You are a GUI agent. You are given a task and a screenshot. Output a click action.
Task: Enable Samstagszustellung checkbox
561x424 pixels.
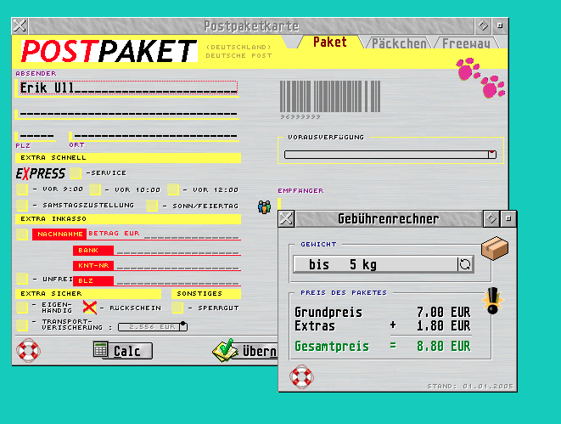pyautogui.click(x=22, y=206)
